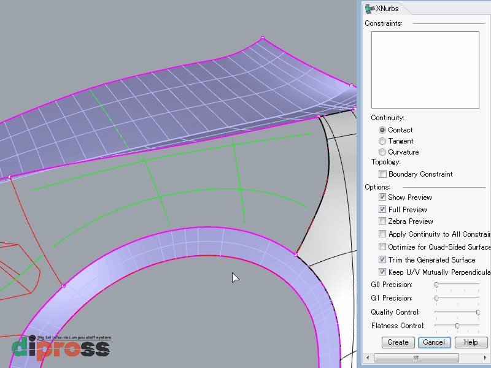Select the Curvature continuity option
This screenshot has height=368, width=491.
coord(382,152)
